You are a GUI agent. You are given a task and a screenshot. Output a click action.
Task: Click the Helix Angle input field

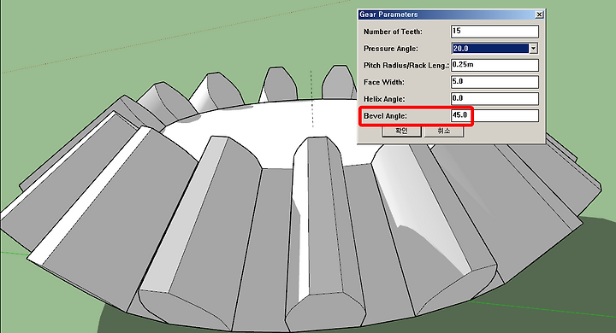click(495, 99)
